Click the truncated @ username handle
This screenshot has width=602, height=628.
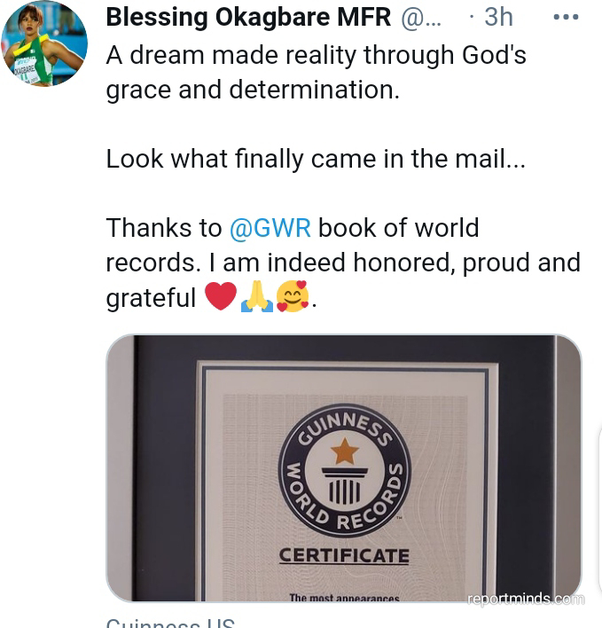point(421,19)
